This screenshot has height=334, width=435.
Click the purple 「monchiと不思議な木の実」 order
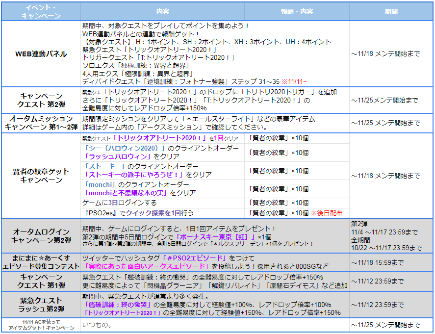(x=126, y=193)
